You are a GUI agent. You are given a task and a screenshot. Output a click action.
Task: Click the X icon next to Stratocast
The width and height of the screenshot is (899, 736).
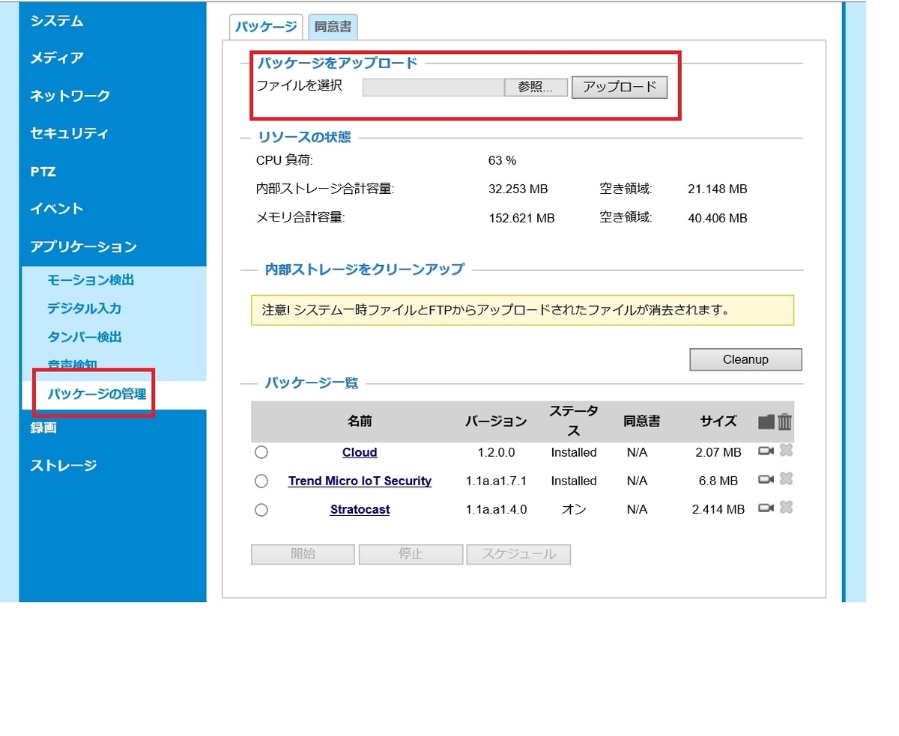coord(784,508)
